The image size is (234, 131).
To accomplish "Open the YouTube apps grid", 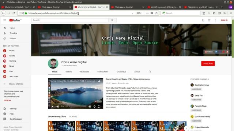I will click(x=209, y=20).
